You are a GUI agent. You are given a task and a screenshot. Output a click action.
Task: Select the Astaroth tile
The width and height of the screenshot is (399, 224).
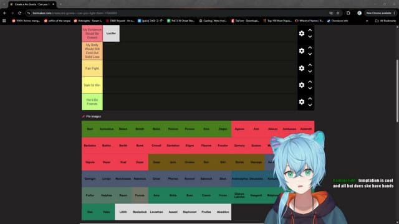pos(306,129)
